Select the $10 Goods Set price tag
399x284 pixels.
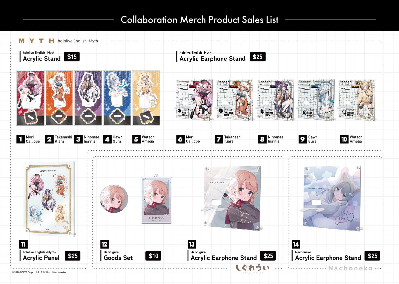click(153, 256)
